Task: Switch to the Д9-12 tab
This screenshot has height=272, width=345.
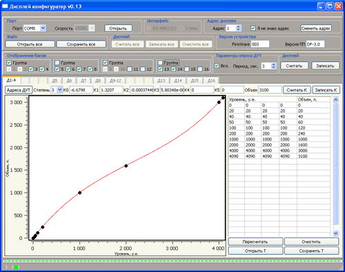Action: [115, 81]
